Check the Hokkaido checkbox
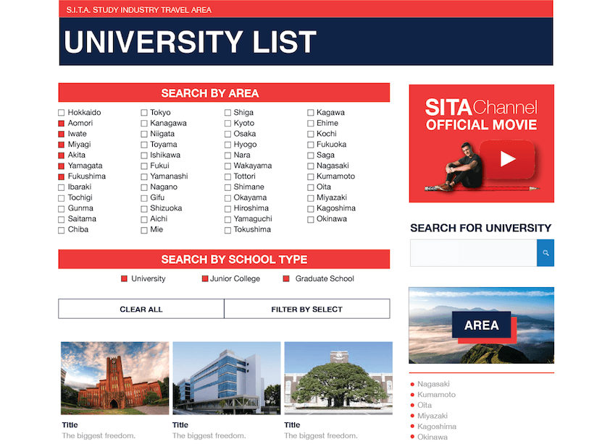610x444 pixels. click(61, 113)
